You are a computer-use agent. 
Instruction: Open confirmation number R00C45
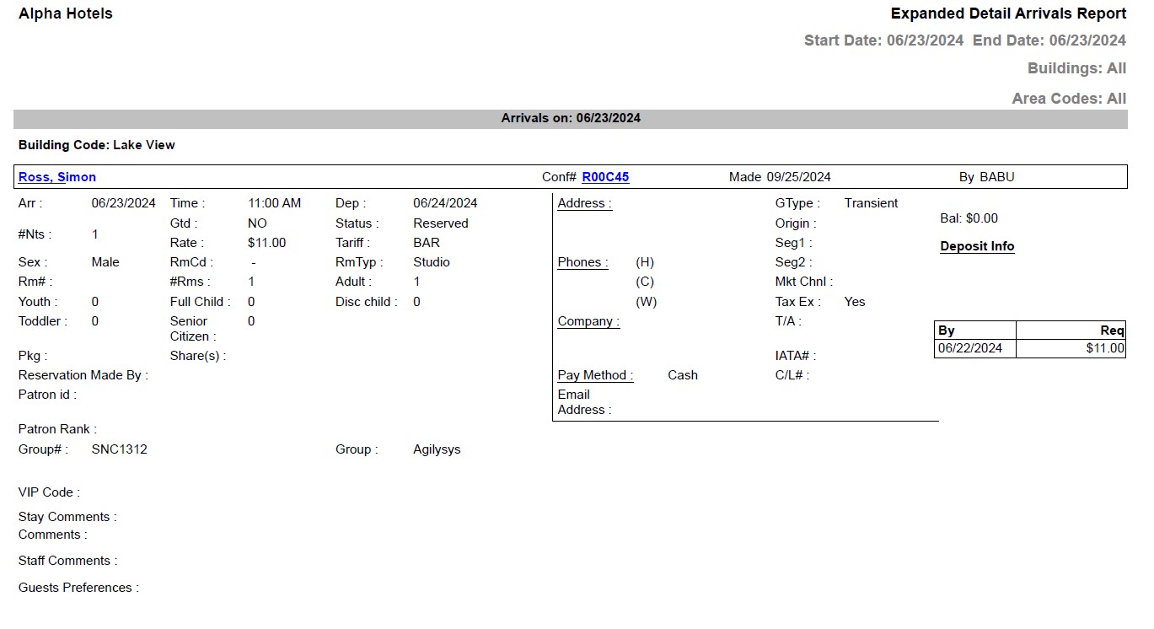[x=605, y=177]
